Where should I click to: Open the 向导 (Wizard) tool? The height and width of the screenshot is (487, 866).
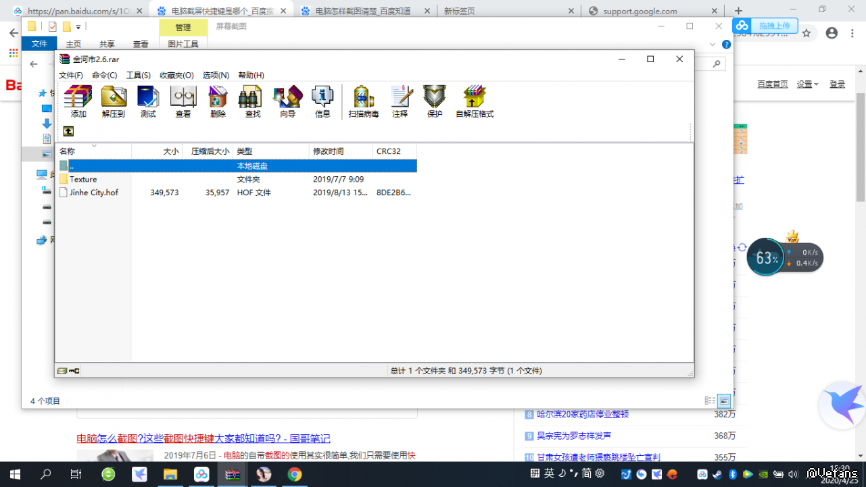coord(287,98)
